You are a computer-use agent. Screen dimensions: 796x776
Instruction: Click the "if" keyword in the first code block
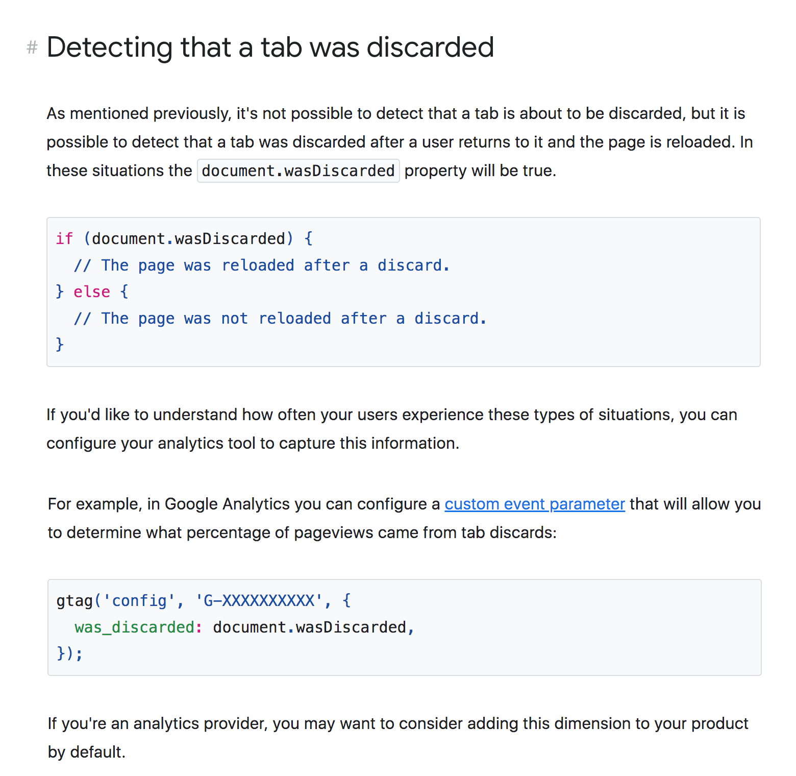click(x=64, y=238)
